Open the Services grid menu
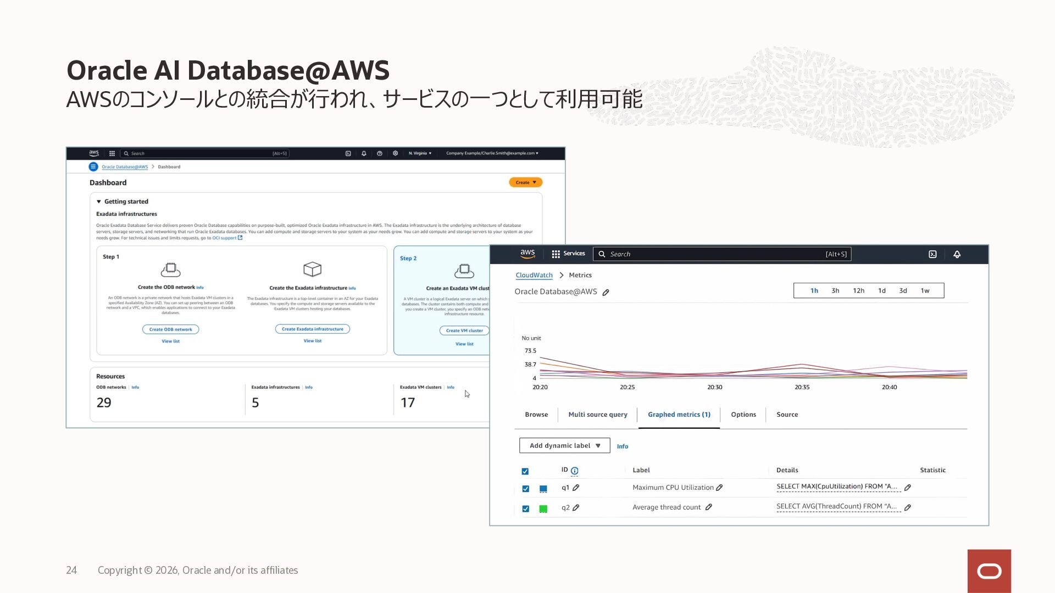 (556, 254)
